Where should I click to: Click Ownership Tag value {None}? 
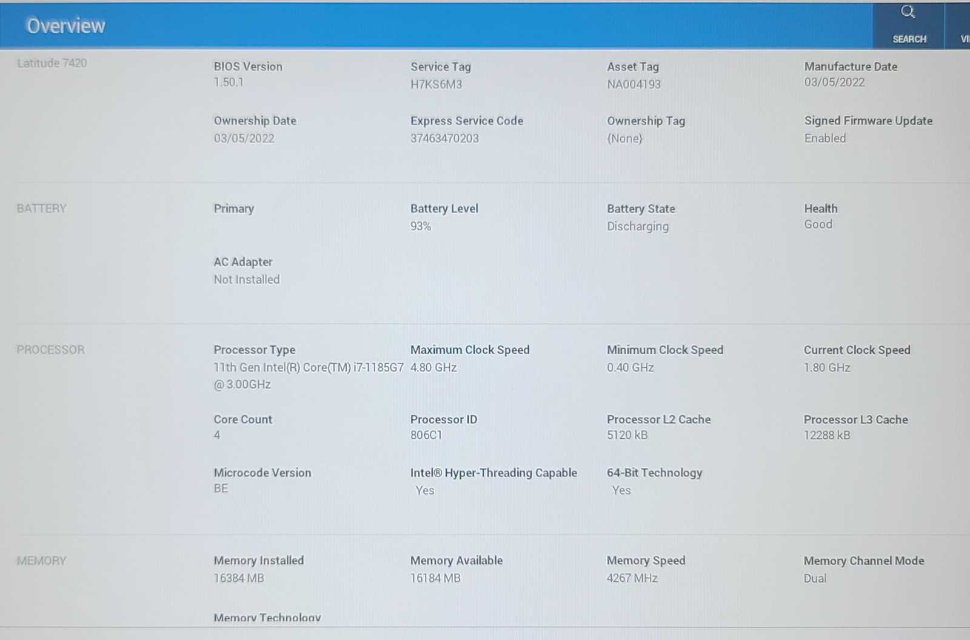[624, 138]
